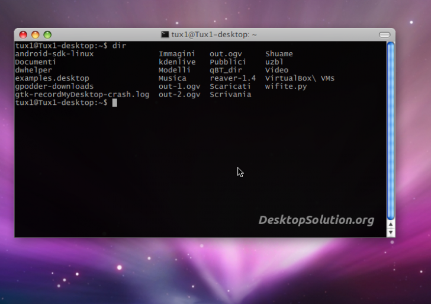Click the Musica directory name
Screen dimensions: 431x304
[172, 78]
